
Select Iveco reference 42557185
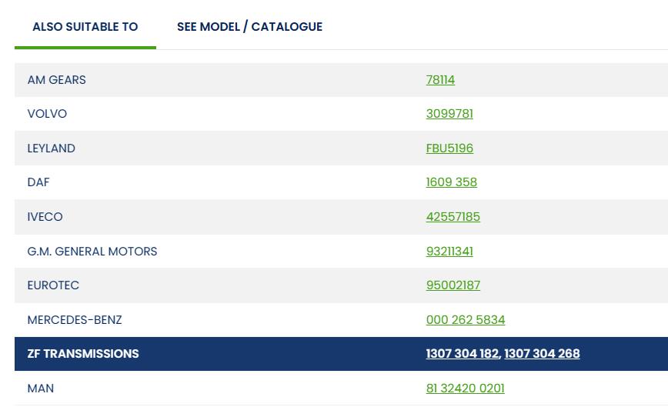click(453, 217)
